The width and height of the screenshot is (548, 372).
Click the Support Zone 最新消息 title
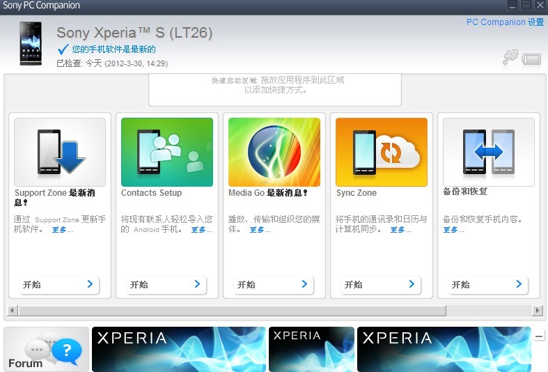pos(54,198)
